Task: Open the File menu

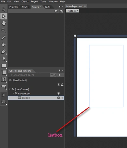Action: 3,2
